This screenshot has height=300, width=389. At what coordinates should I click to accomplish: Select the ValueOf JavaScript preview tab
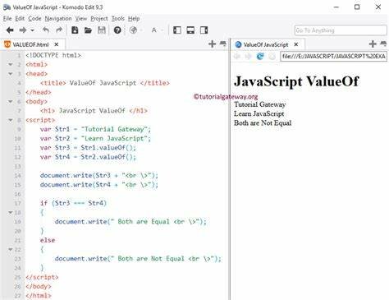tap(265, 44)
